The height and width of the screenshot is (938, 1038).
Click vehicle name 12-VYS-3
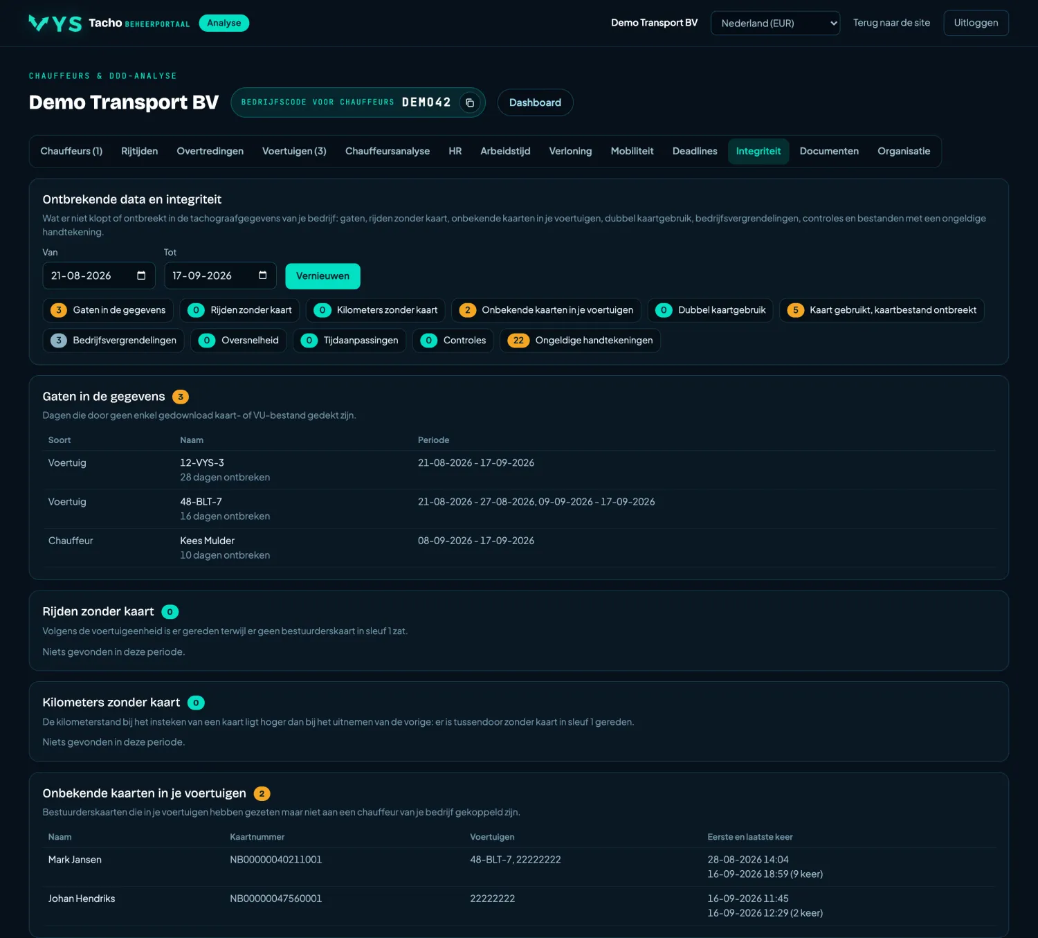202,462
